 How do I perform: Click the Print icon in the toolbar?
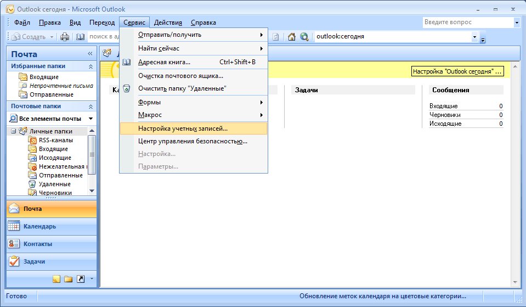65,37
